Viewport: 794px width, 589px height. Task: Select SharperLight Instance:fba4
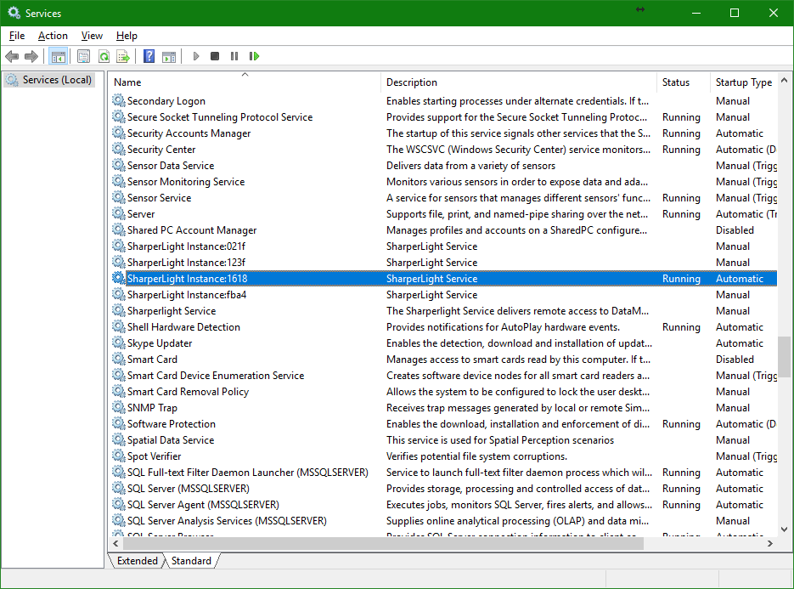(x=443, y=294)
